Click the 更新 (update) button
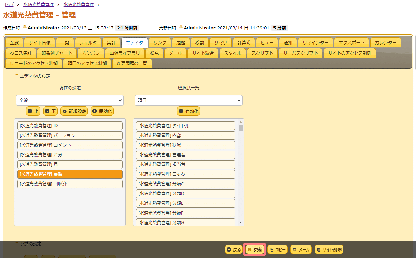 [255, 249]
